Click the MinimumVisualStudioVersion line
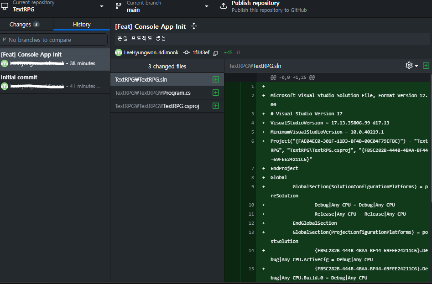432x284 pixels. tap(327, 132)
